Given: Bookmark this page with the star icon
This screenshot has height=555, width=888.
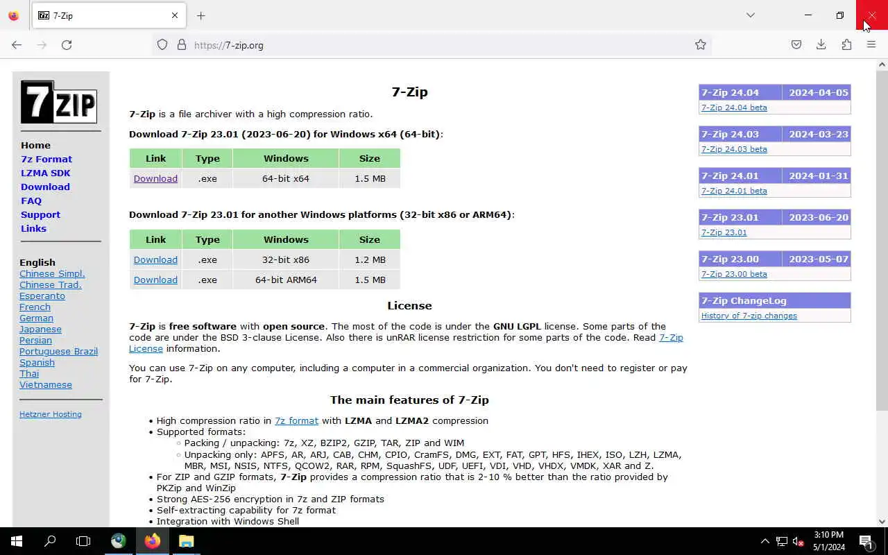Looking at the screenshot, I should click(x=701, y=45).
